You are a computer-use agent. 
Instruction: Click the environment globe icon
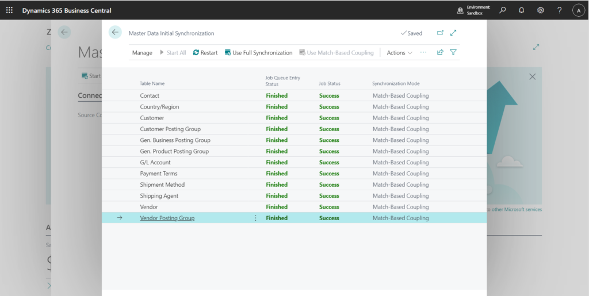460,10
